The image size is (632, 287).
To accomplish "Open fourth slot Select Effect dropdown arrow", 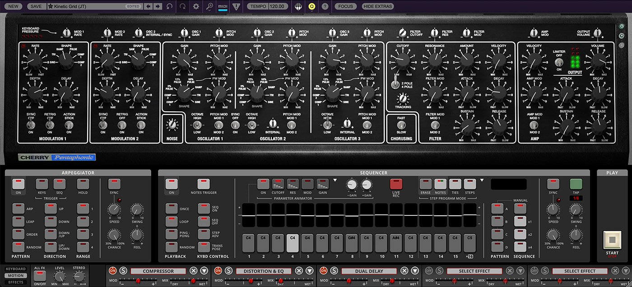I will point(520,271).
